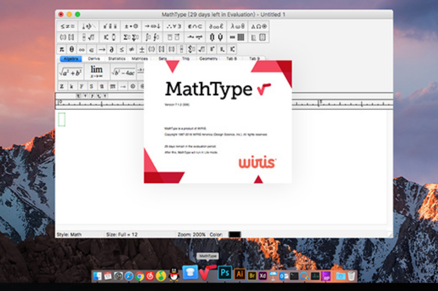The height and width of the screenshot is (291, 438).
Task: Open the summation templates palette
Action: coord(131,37)
